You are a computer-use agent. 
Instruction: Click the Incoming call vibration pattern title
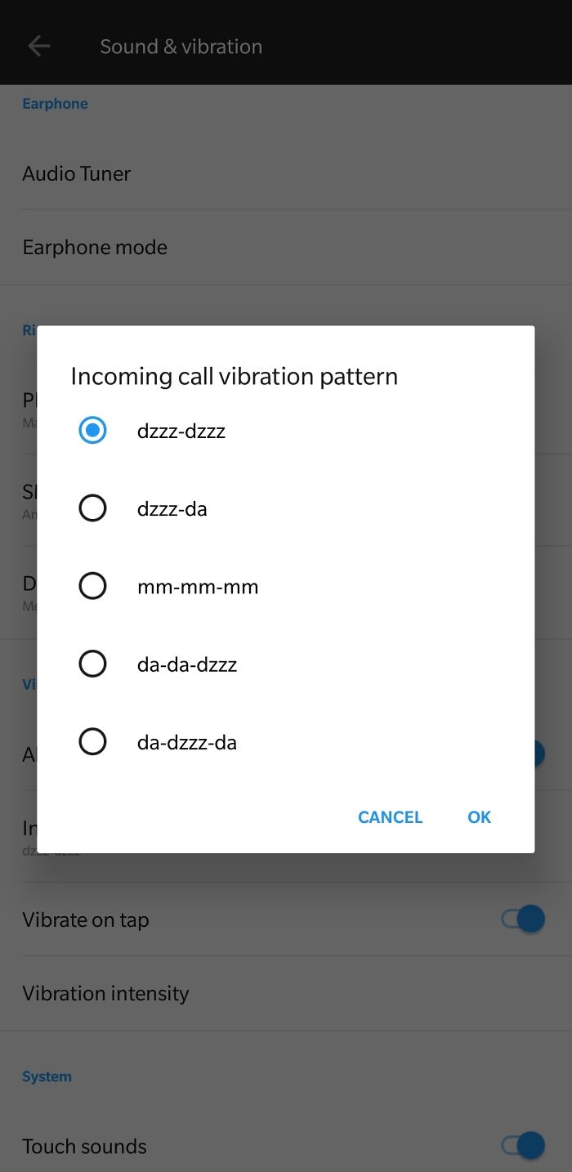(x=234, y=375)
